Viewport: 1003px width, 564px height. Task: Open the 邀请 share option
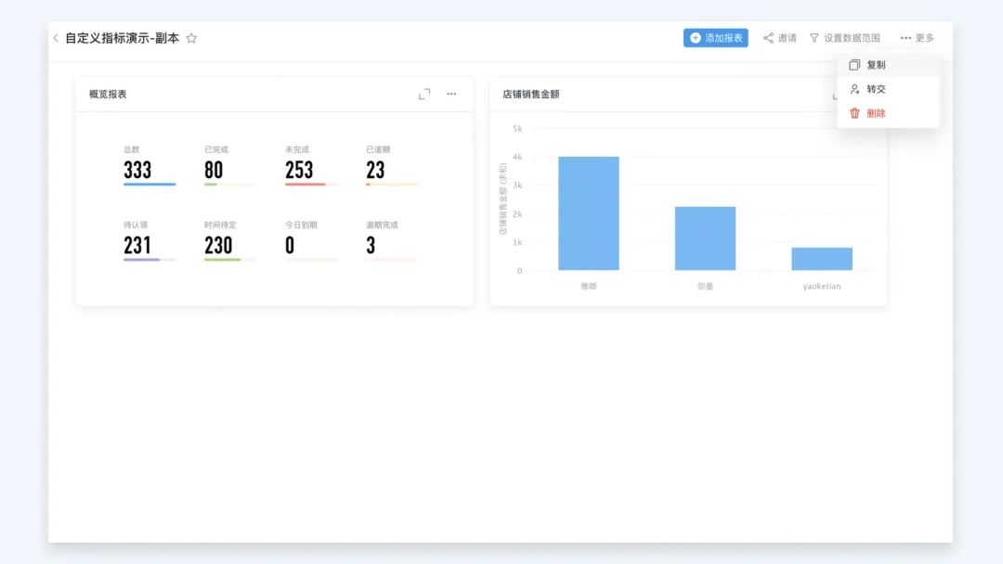pos(780,38)
